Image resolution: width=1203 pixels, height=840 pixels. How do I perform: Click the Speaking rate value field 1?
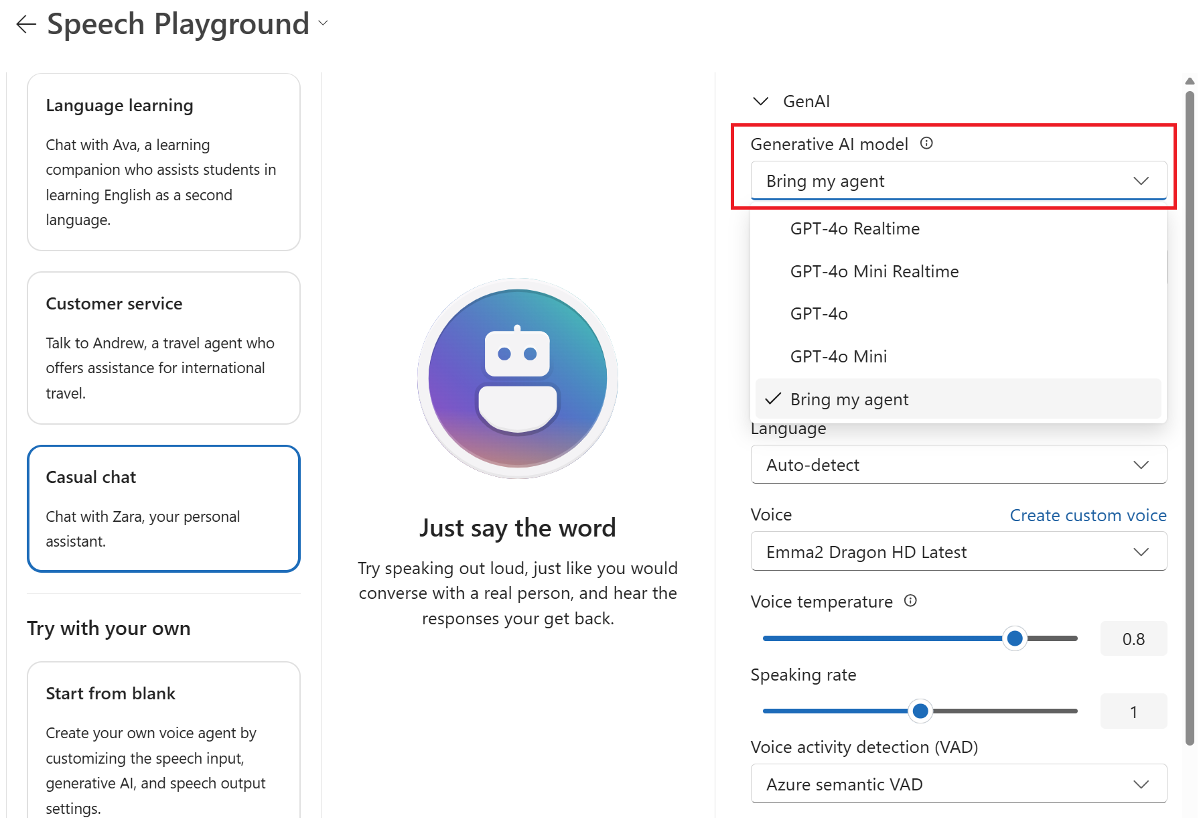point(1133,711)
